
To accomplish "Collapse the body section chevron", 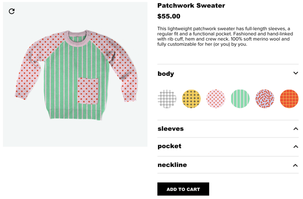I will (x=295, y=73).
